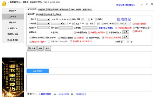Viewport: 156px width, 99px height.
Task: Open the 主图视频 sub-tab
Action: tap(58, 14)
